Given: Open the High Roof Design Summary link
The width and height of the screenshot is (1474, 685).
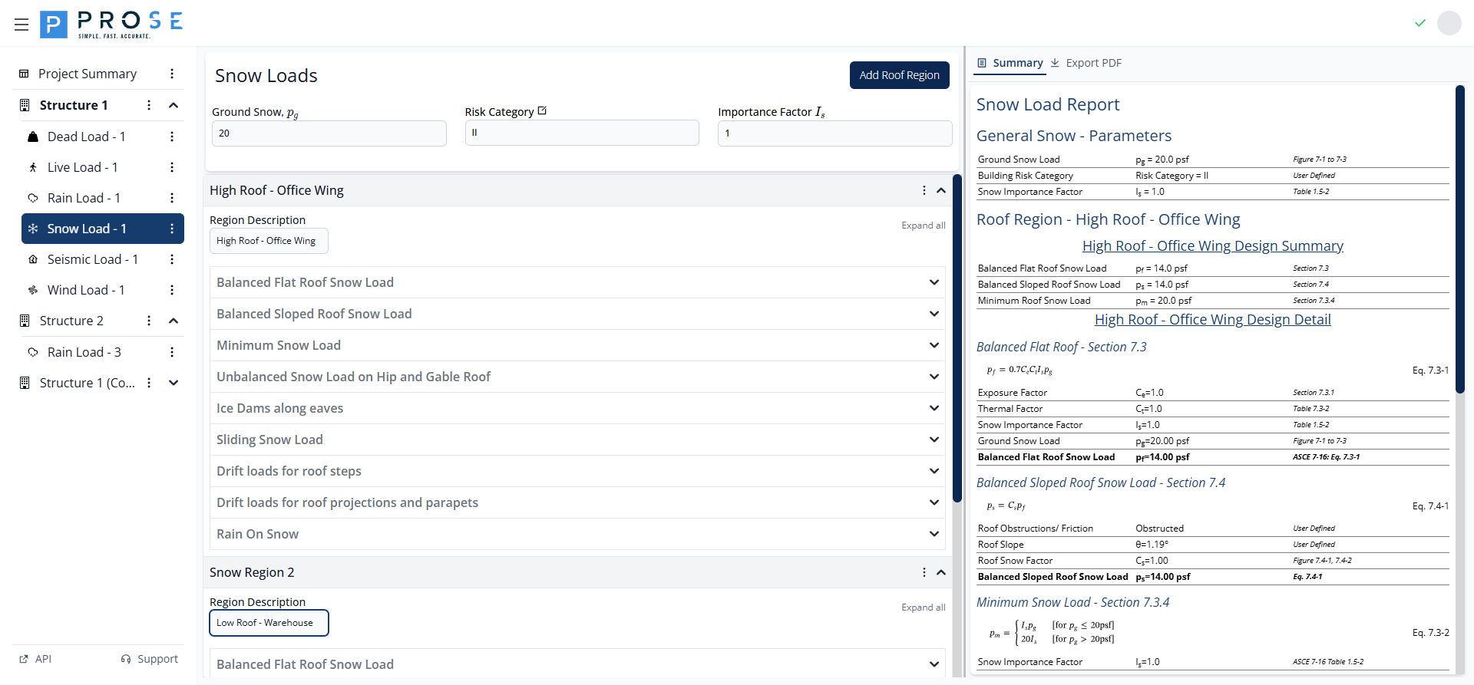Looking at the screenshot, I should pos(1212,246).
